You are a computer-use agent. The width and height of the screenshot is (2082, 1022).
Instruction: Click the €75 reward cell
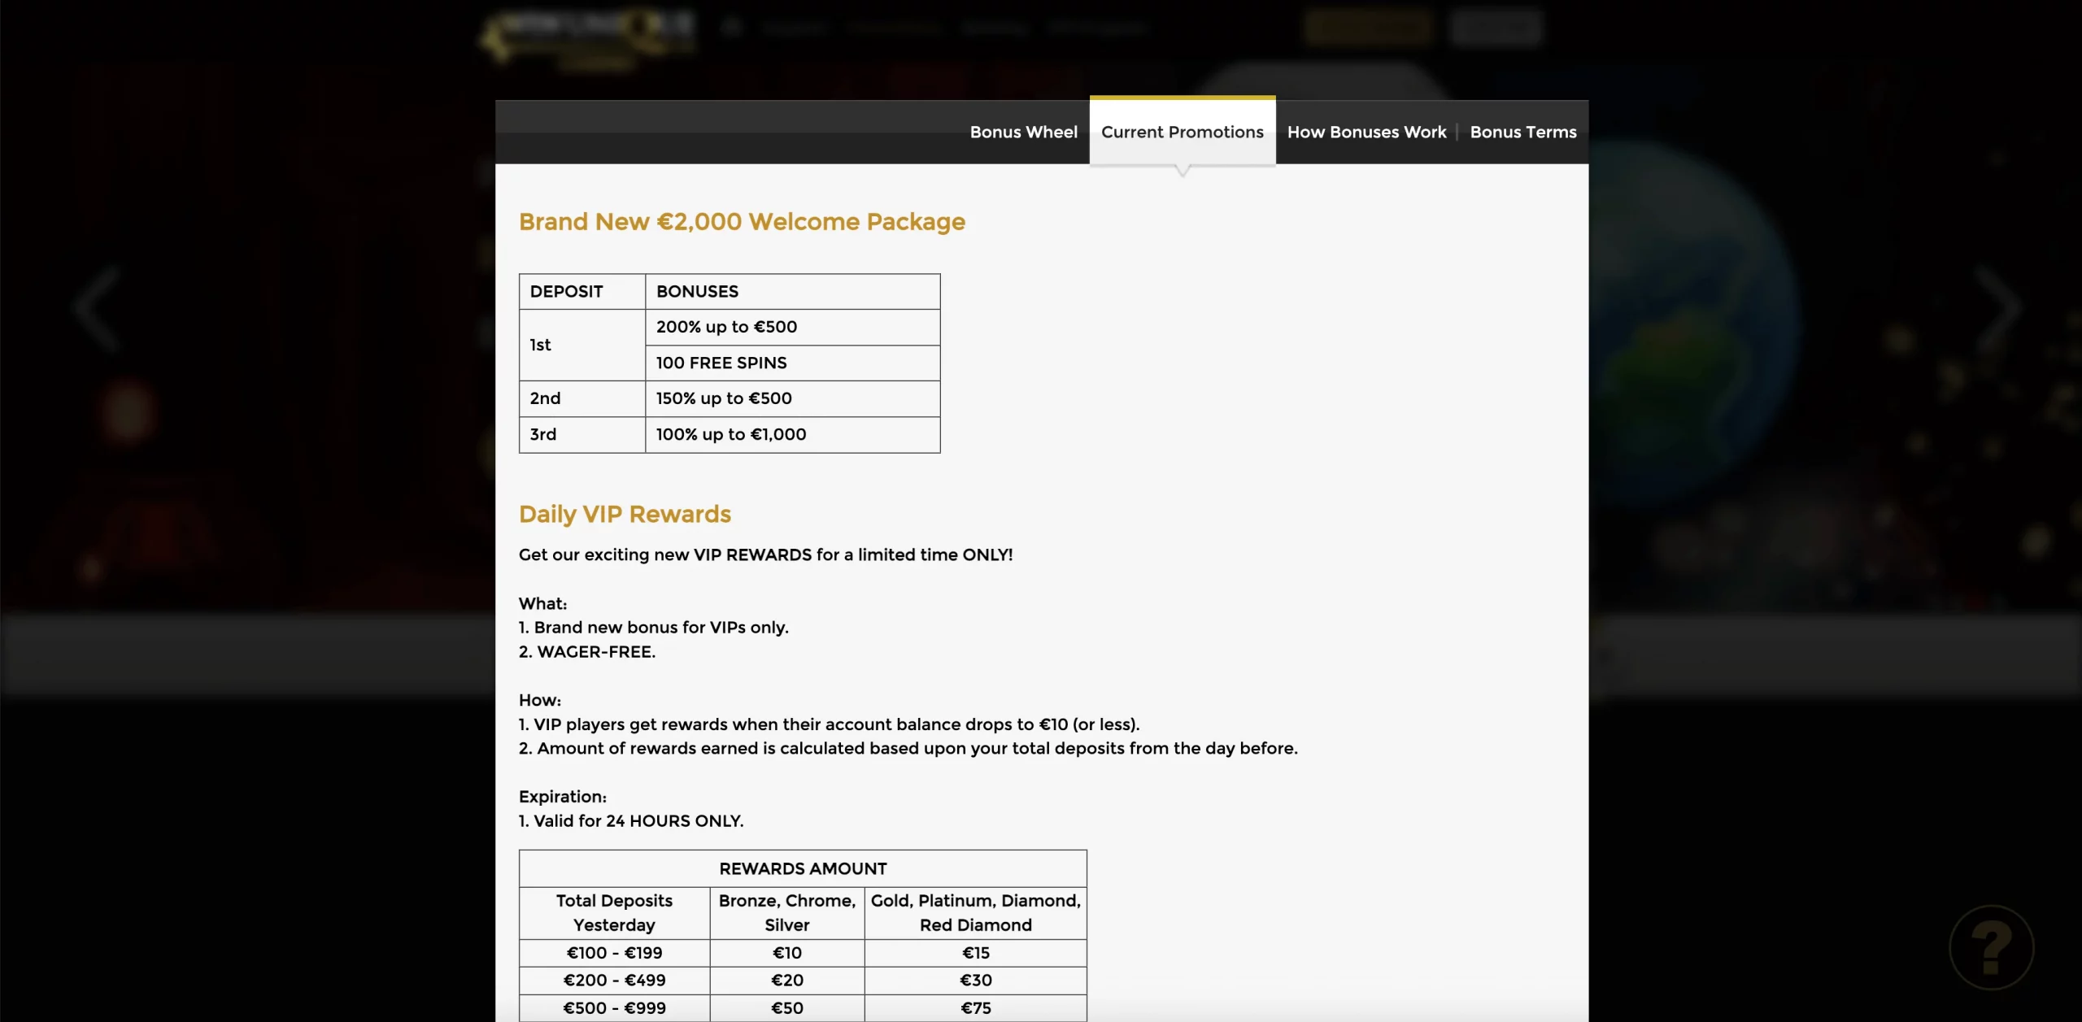click(975, 1008)
